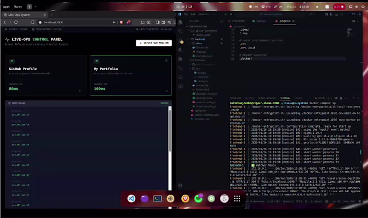Create a new terminal with plus icon
Viewport: 368px width, 218px height.
[328, 98]
